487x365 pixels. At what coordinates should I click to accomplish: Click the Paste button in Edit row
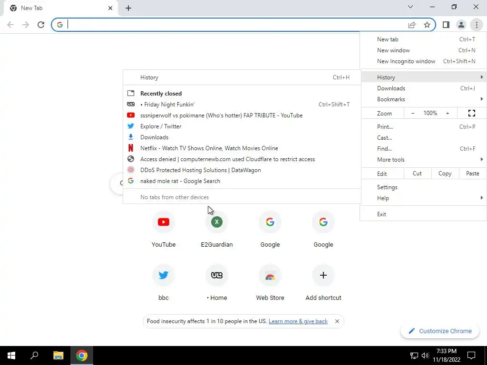point(472,173)
